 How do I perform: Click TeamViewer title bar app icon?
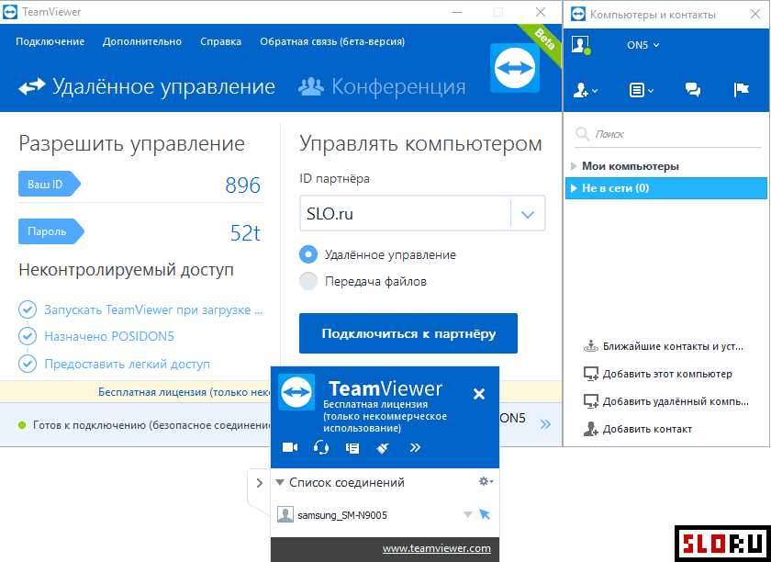[x=10, y=12]
